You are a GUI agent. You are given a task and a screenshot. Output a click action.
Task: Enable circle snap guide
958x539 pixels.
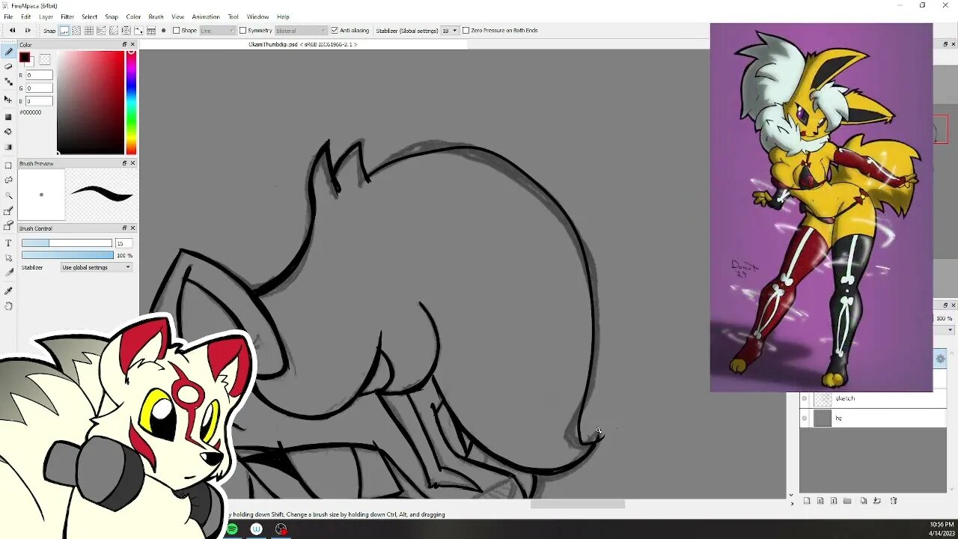tap(126, 31)
